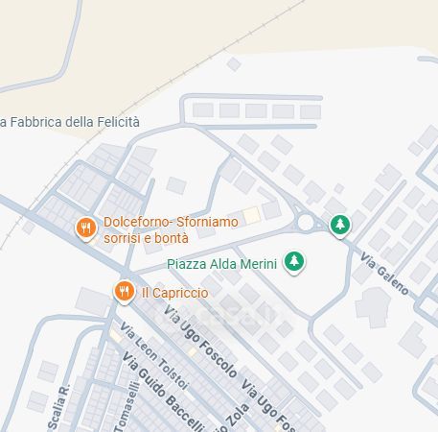438x432 pixels.
Task: Click the Il Capriccio place name
Action: click(x=175, y=293)
